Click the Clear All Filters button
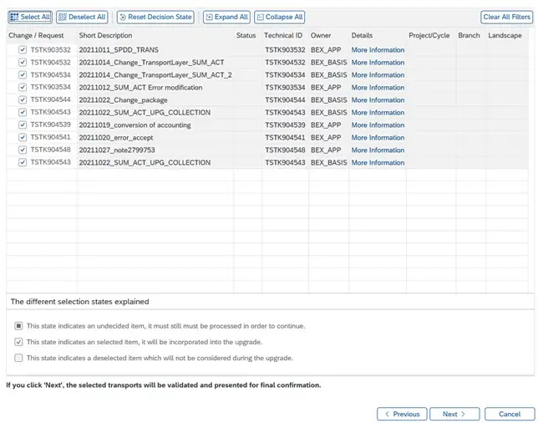The width and height of the screenshot is (538, 423). pyautogui.click(x=507, y=17)
